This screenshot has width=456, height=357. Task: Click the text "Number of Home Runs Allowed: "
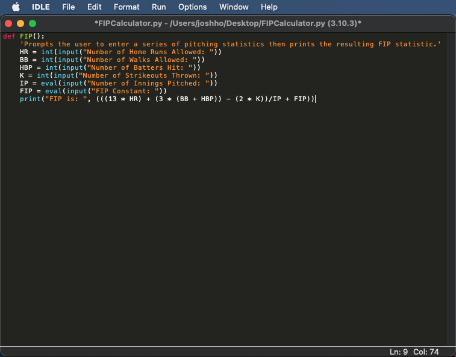pyautogui.click(x=148, y=52)
